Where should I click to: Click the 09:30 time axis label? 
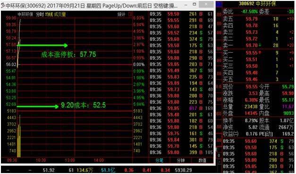click(12, 160)
